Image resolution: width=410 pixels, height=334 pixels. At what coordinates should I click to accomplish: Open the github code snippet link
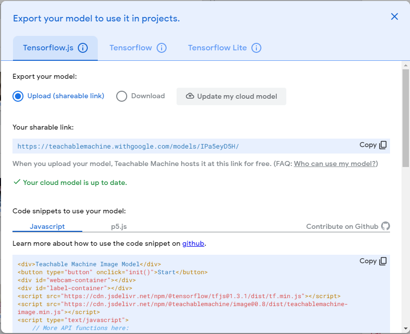193,244
